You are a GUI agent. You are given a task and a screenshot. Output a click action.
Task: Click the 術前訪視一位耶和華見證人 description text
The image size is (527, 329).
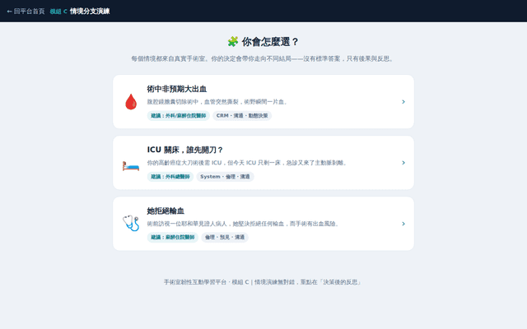243,224
